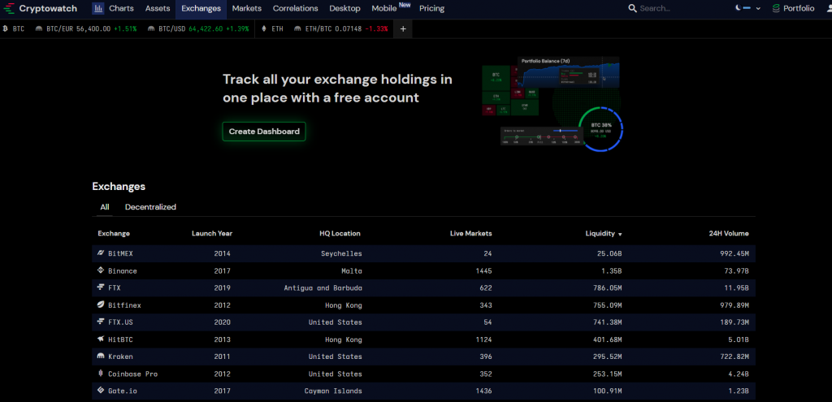Click the BTC ticker group icon
The image size is (832, 402).
6,28
